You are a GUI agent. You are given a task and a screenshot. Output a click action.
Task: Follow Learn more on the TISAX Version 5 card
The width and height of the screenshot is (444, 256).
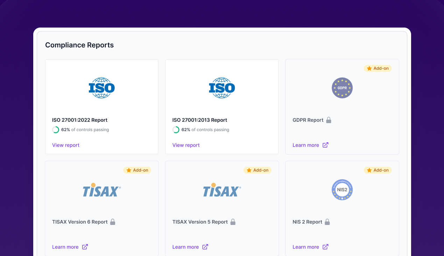[x=185, y=247]
